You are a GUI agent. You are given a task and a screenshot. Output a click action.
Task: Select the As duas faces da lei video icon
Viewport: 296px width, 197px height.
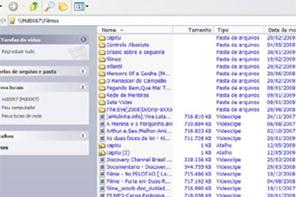(102, 138)
